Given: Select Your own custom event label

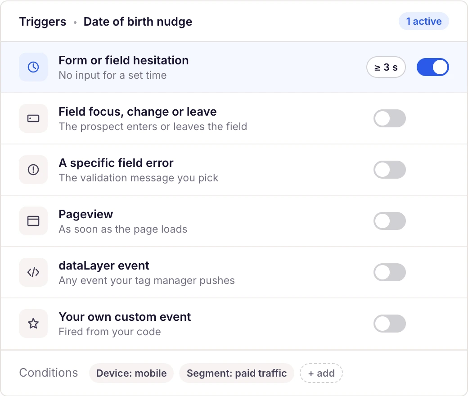Looking at the screenshot, I should tap(125, 317).
